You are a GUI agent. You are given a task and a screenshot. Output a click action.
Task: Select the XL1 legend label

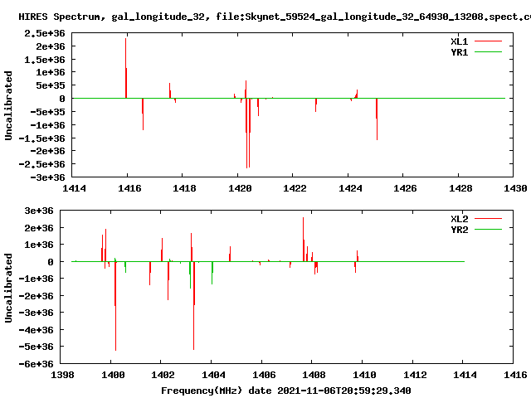point(459,41)
